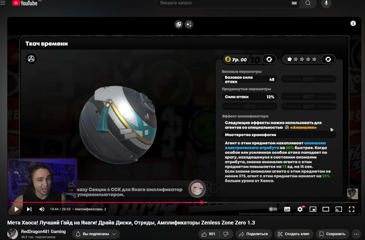Enter fullscreen mode
Screen dimensions: 365x240
352,209
